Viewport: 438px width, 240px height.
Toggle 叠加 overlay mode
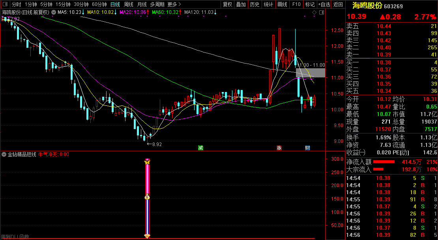(x=241, y=4)
